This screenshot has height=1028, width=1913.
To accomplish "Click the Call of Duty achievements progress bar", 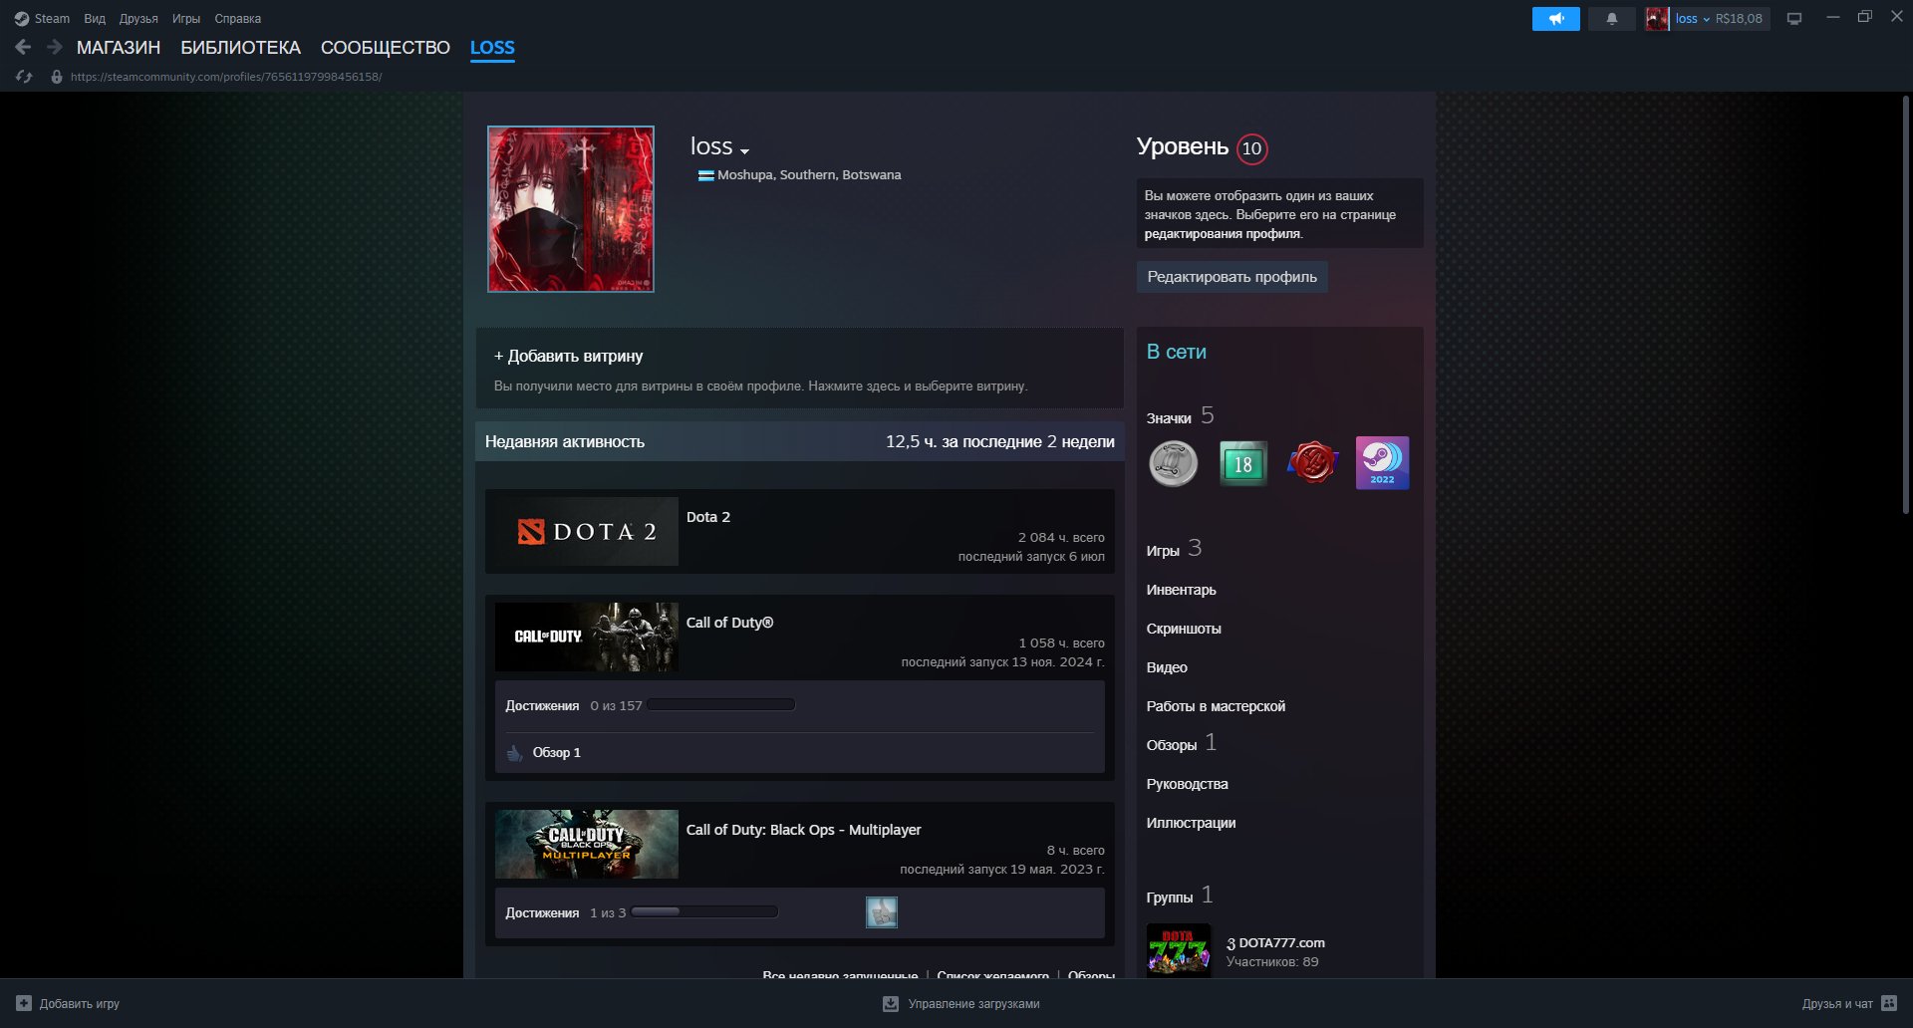I will (721, 704).
